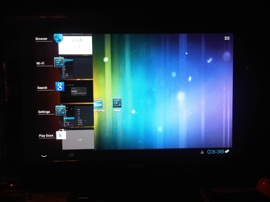Select the 'Browser' label in recents
The width and height of the screenshot is (270, 202).
[x=41, y=39]
